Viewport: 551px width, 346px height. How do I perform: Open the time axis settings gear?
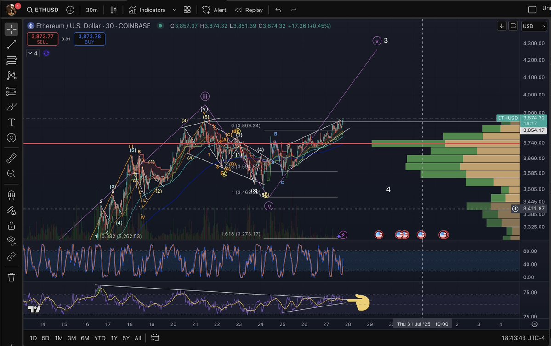coord(534,324)
